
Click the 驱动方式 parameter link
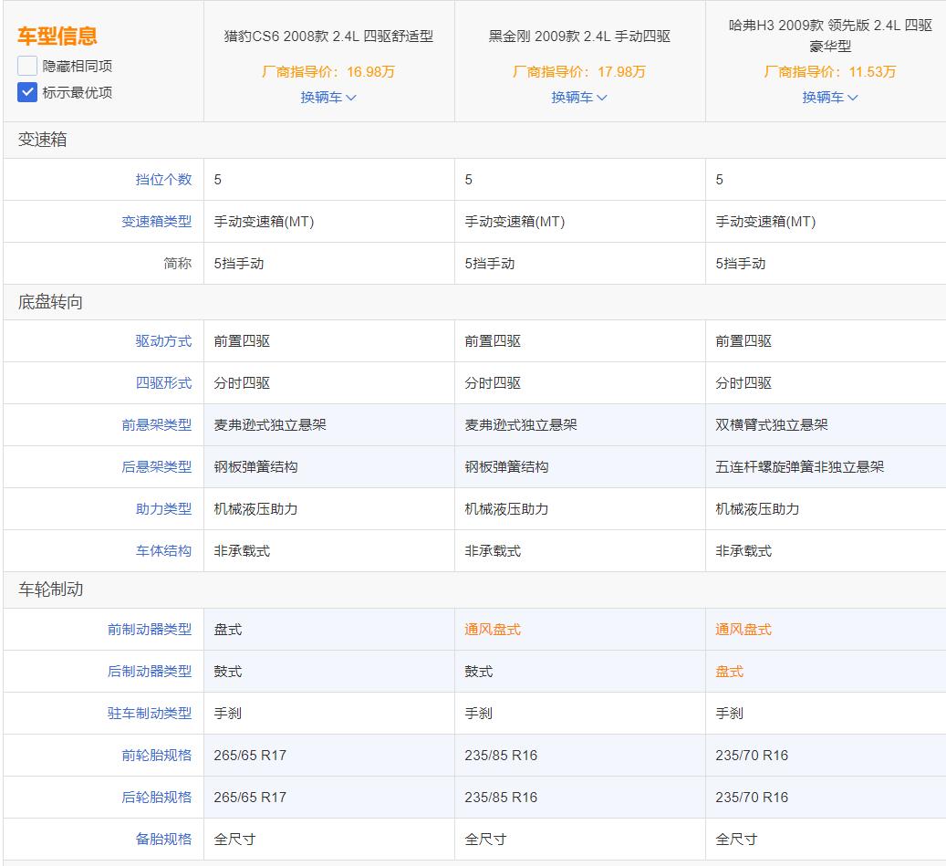pyautogui.click(x=164, y=340)
